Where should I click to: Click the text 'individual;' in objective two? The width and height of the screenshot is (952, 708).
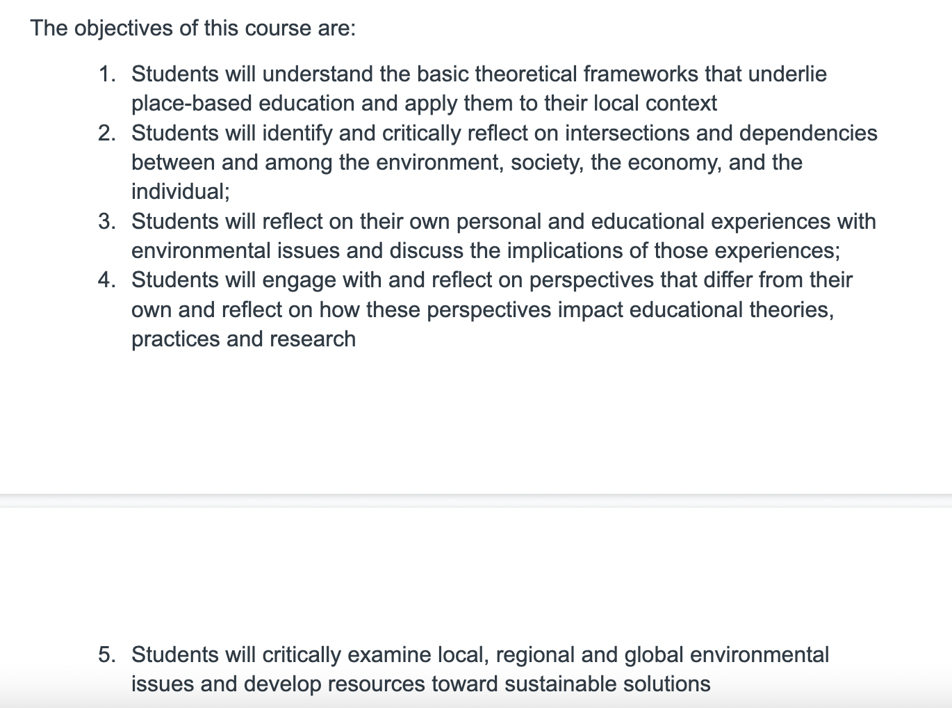coord(181,191)
